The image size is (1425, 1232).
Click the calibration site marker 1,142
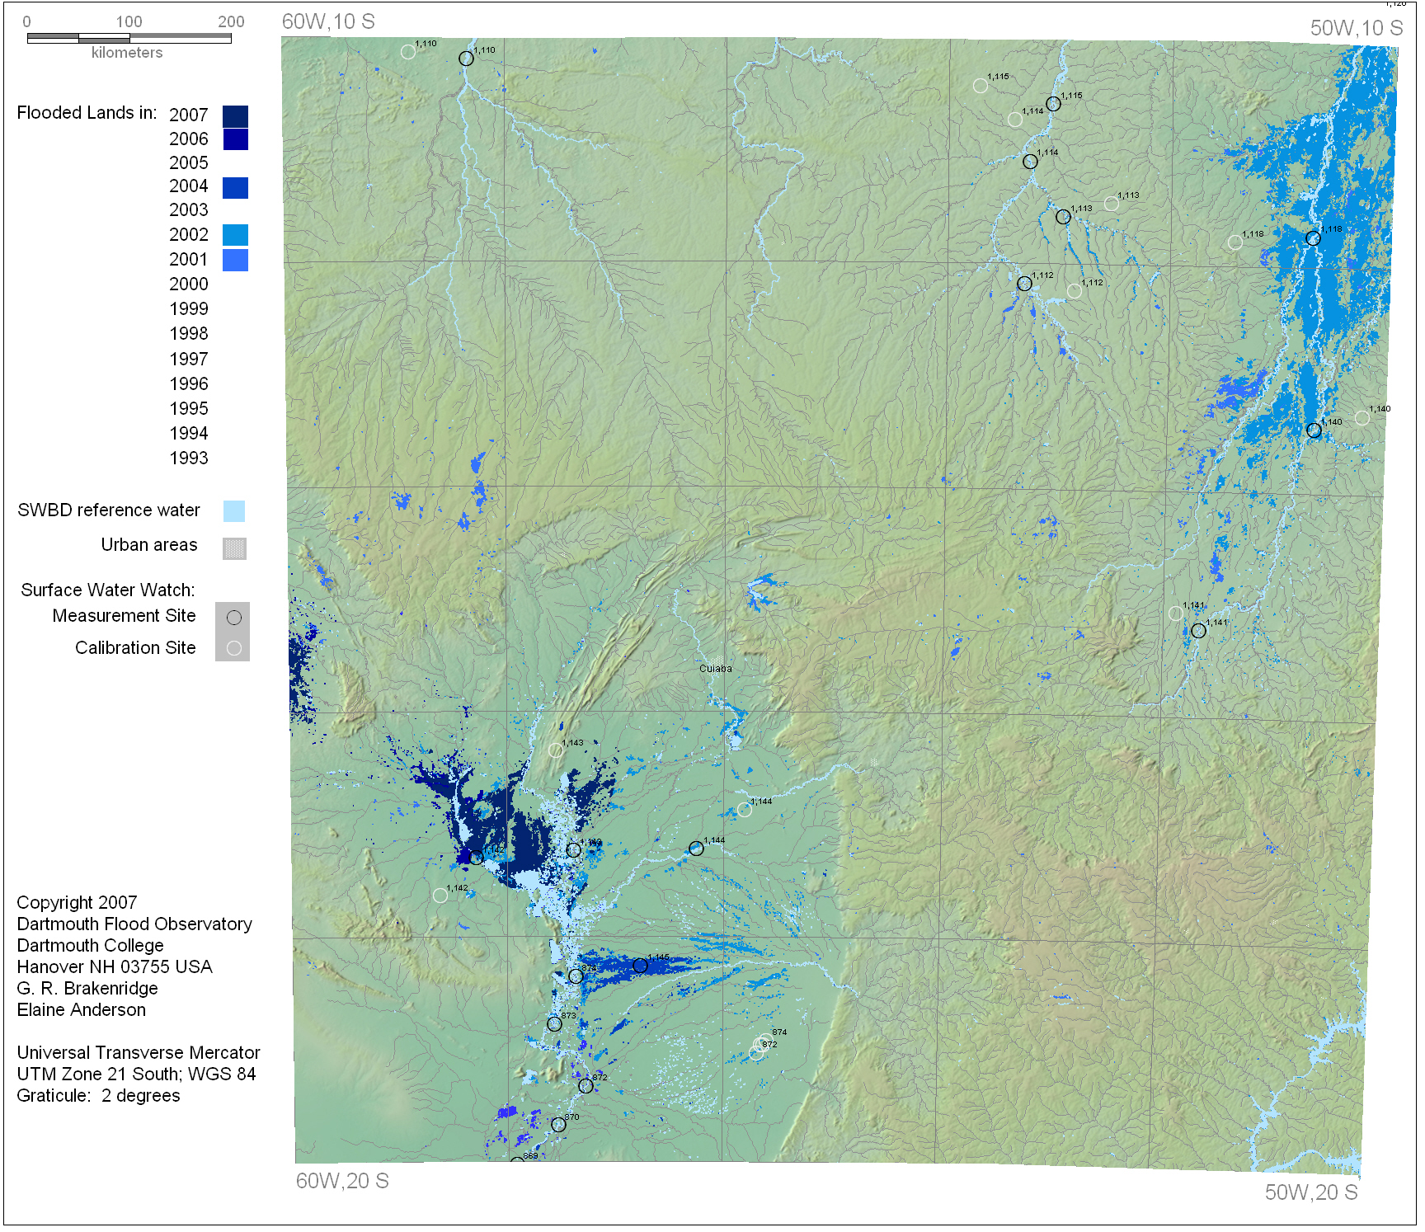tap(440, 896)
